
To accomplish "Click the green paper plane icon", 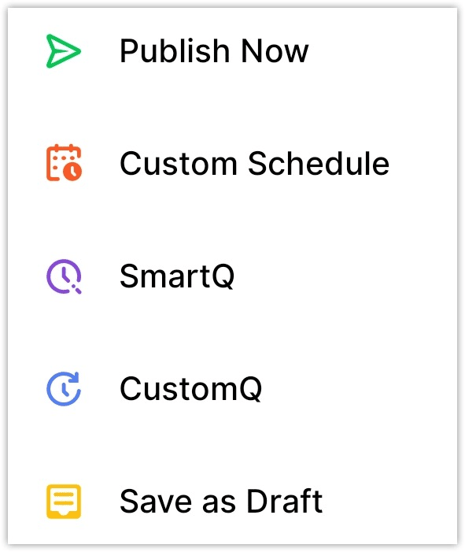I will click(64, 51).
